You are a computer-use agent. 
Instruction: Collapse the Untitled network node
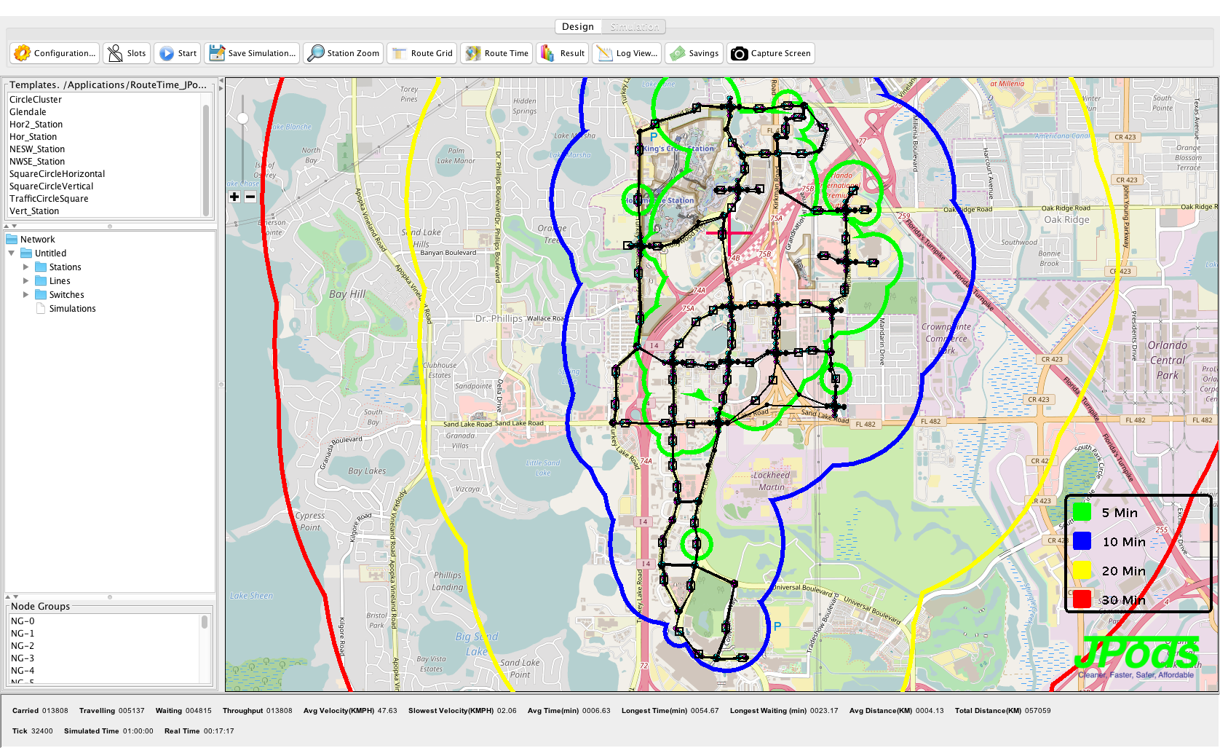[12, 253]
